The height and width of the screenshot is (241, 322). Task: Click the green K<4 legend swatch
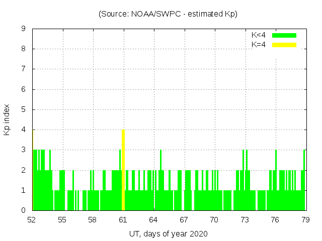(x=284, y=35)
